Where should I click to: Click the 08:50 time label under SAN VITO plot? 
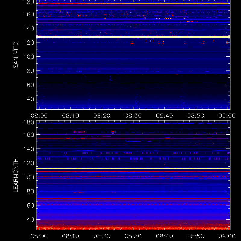[x=196, y=116]
